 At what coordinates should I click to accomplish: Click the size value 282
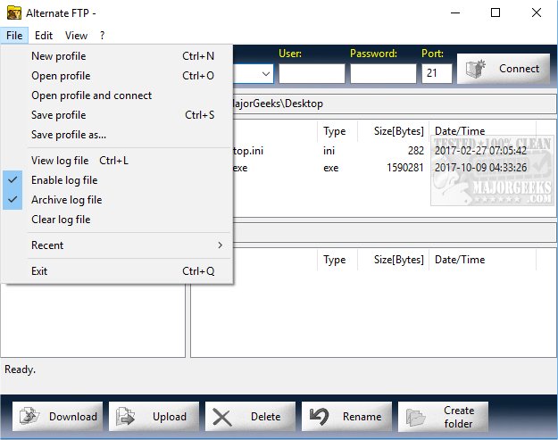[x=416, y=151]
